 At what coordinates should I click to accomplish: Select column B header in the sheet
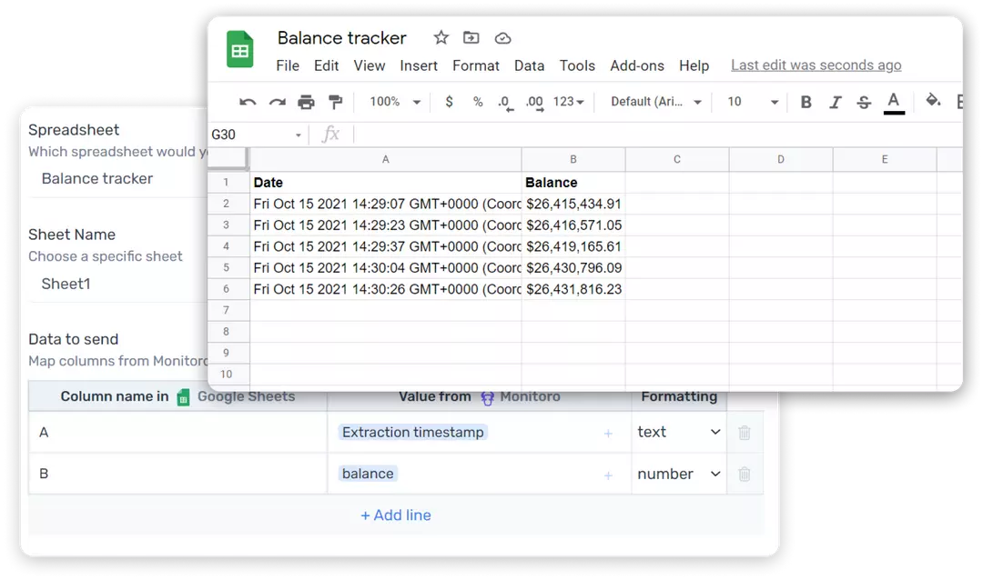(573, 160)
